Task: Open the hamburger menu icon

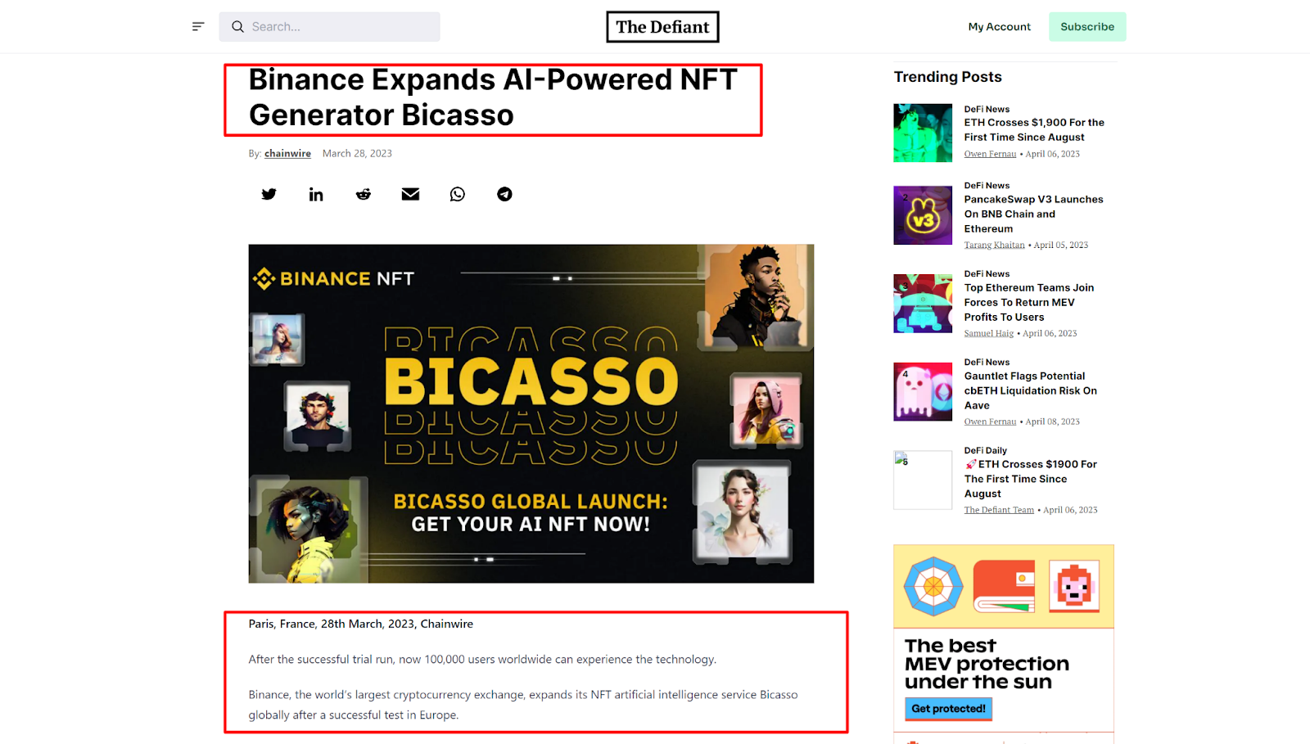Action: (x=198, y=27)
